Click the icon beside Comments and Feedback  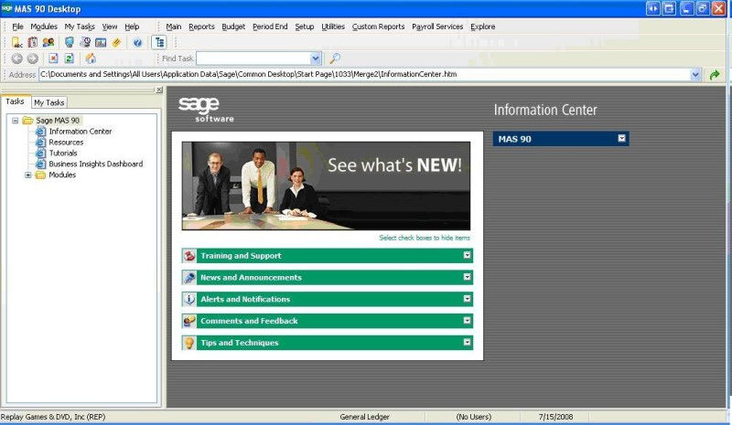[x=189, y=321]
